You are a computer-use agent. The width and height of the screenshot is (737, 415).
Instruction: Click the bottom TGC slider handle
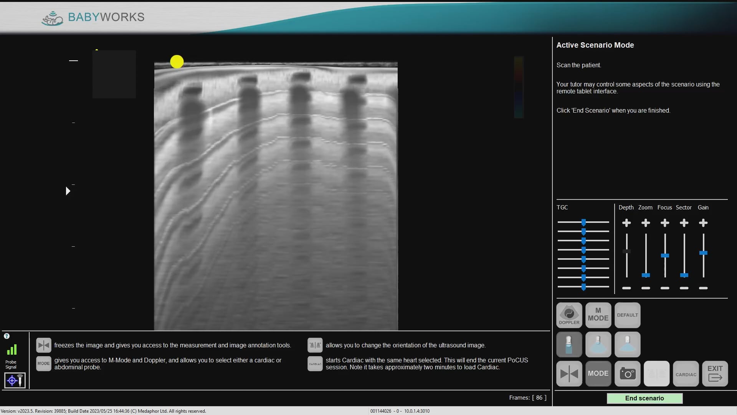click(x=583, y=287)
